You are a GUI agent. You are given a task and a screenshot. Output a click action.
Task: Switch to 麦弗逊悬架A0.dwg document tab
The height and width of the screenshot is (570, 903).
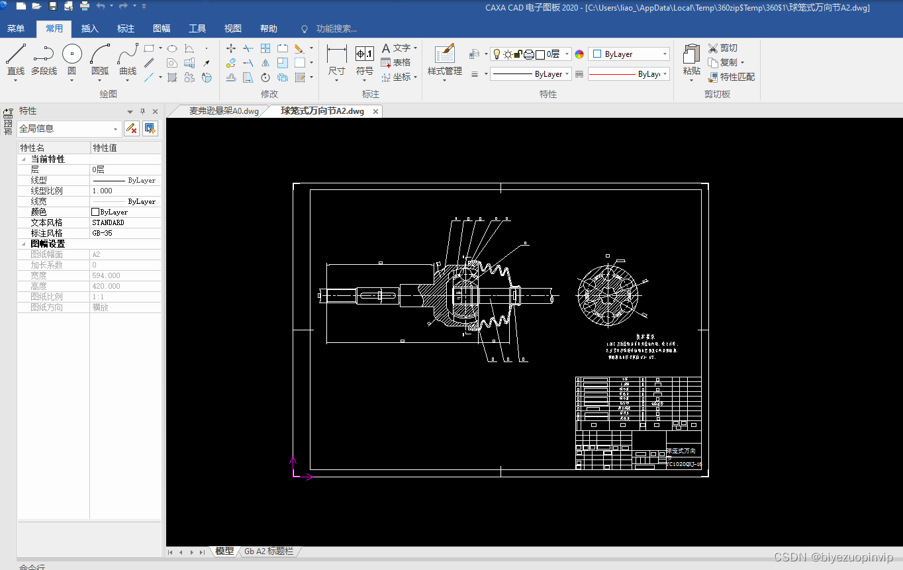tap(224, 111)
